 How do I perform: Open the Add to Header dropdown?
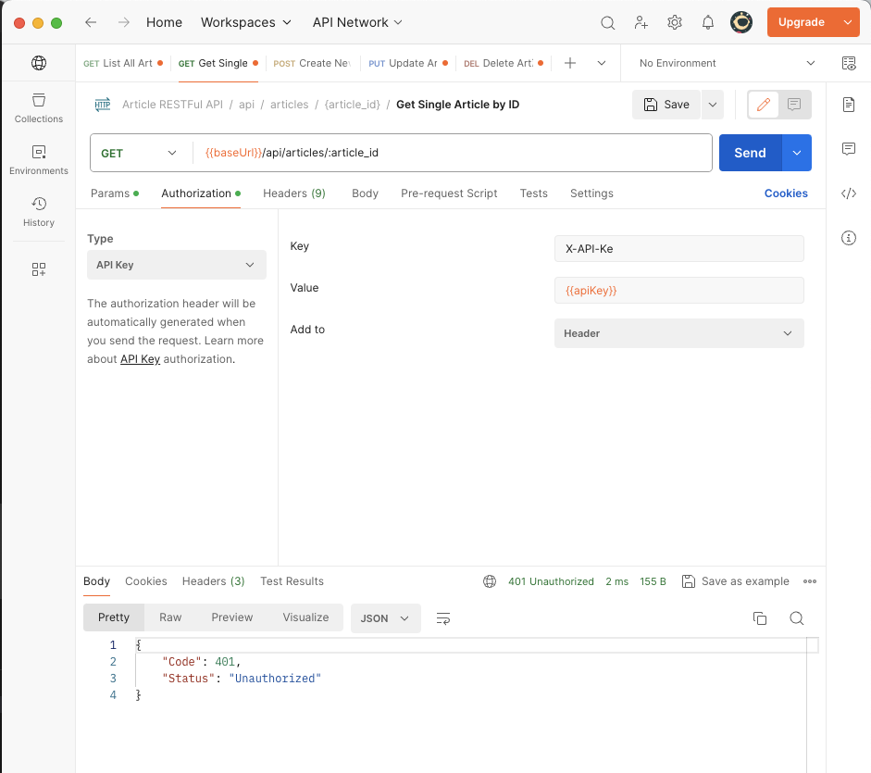pos(678,333)
